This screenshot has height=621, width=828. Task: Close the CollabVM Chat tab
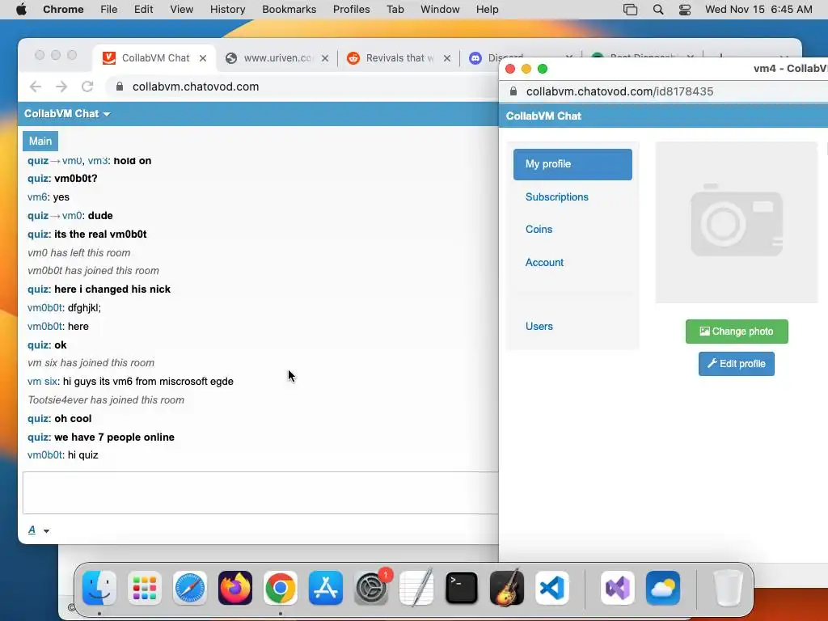click(203, 58)
